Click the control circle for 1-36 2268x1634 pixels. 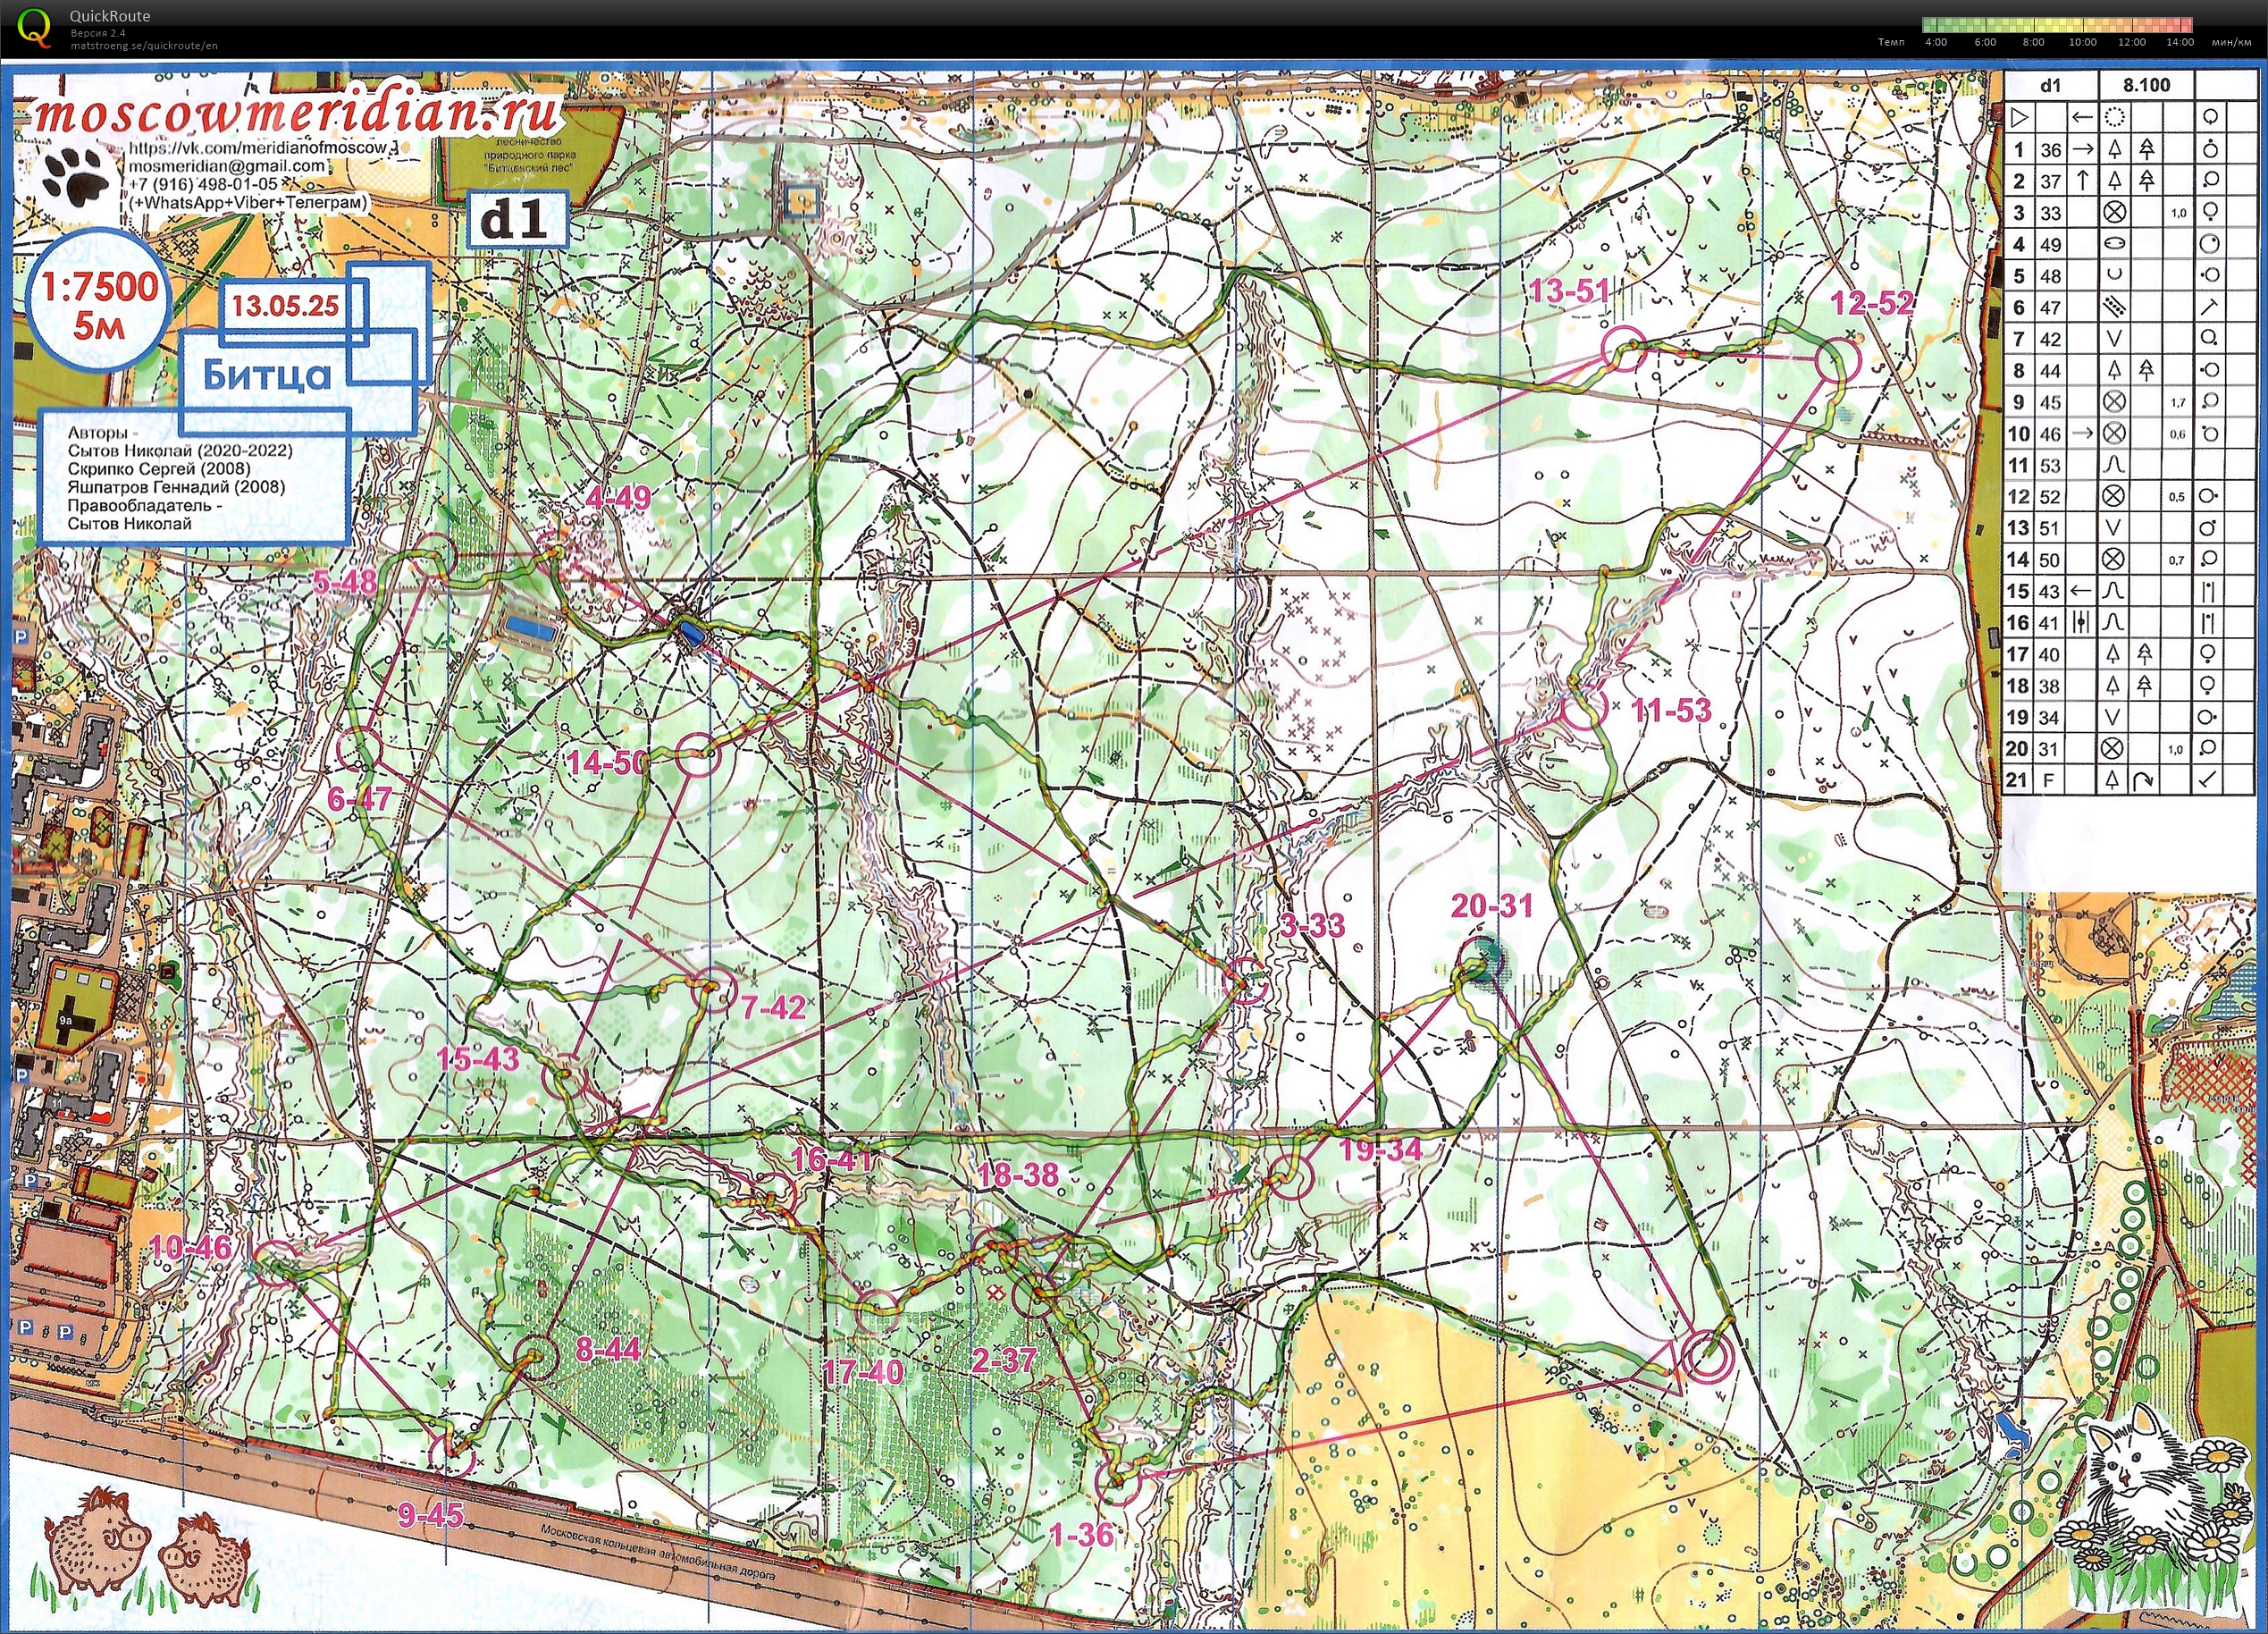coord(1118,1483)
